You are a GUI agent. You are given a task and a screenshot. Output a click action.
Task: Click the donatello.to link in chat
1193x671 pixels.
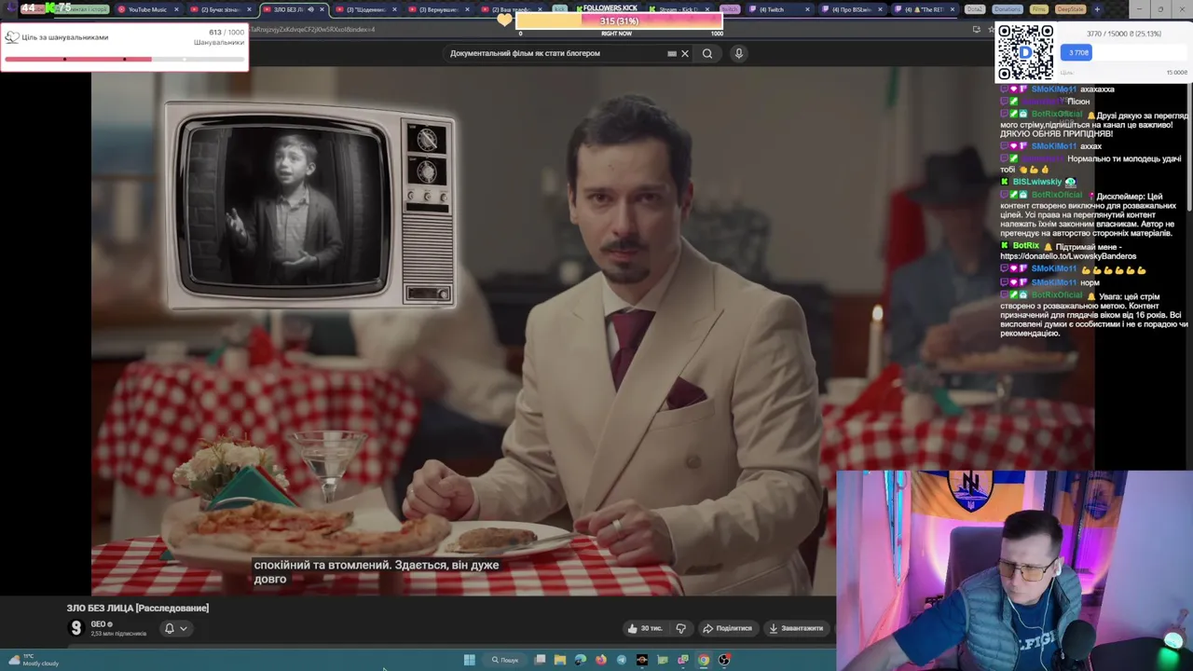pyautogui.click(x=1068, y=256)
